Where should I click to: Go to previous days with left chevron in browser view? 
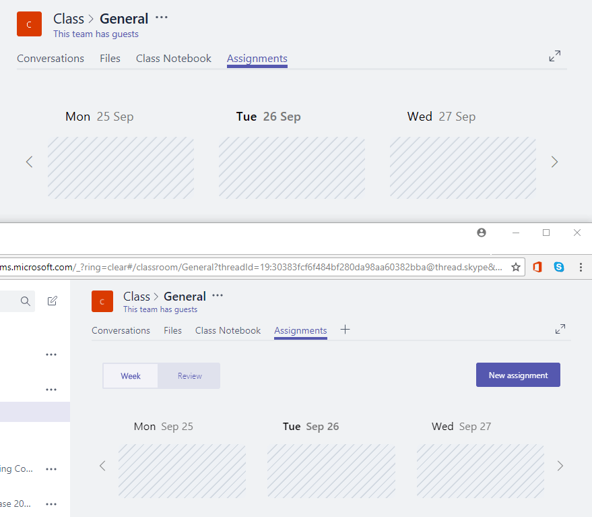pos(102,466)
